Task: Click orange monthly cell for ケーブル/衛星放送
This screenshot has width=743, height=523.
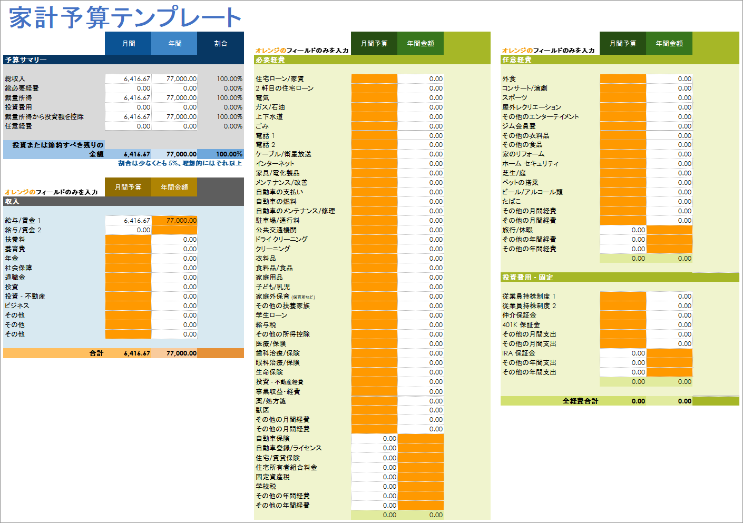Action: (x=374, y=154)
